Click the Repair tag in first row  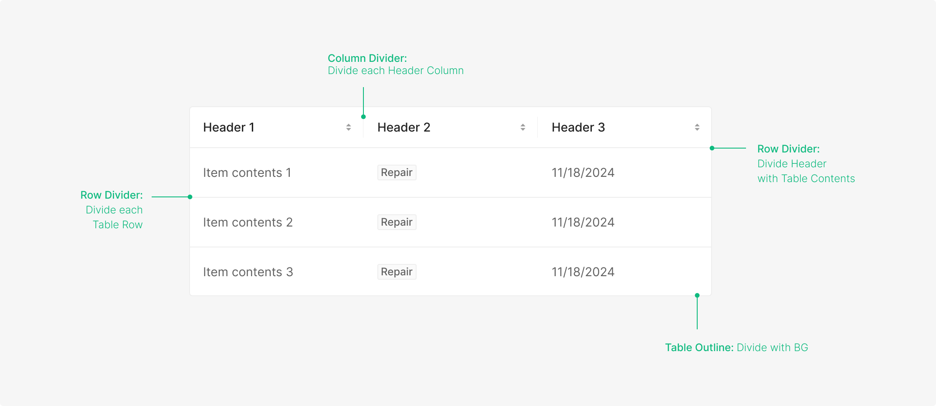pyautogui.click(x=397, y=173)
